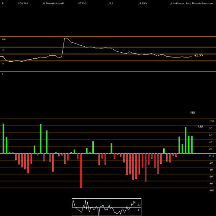The image size is (216, 216).
Task: Click the 'SI & MR' header text
Action: click(23, 3)
